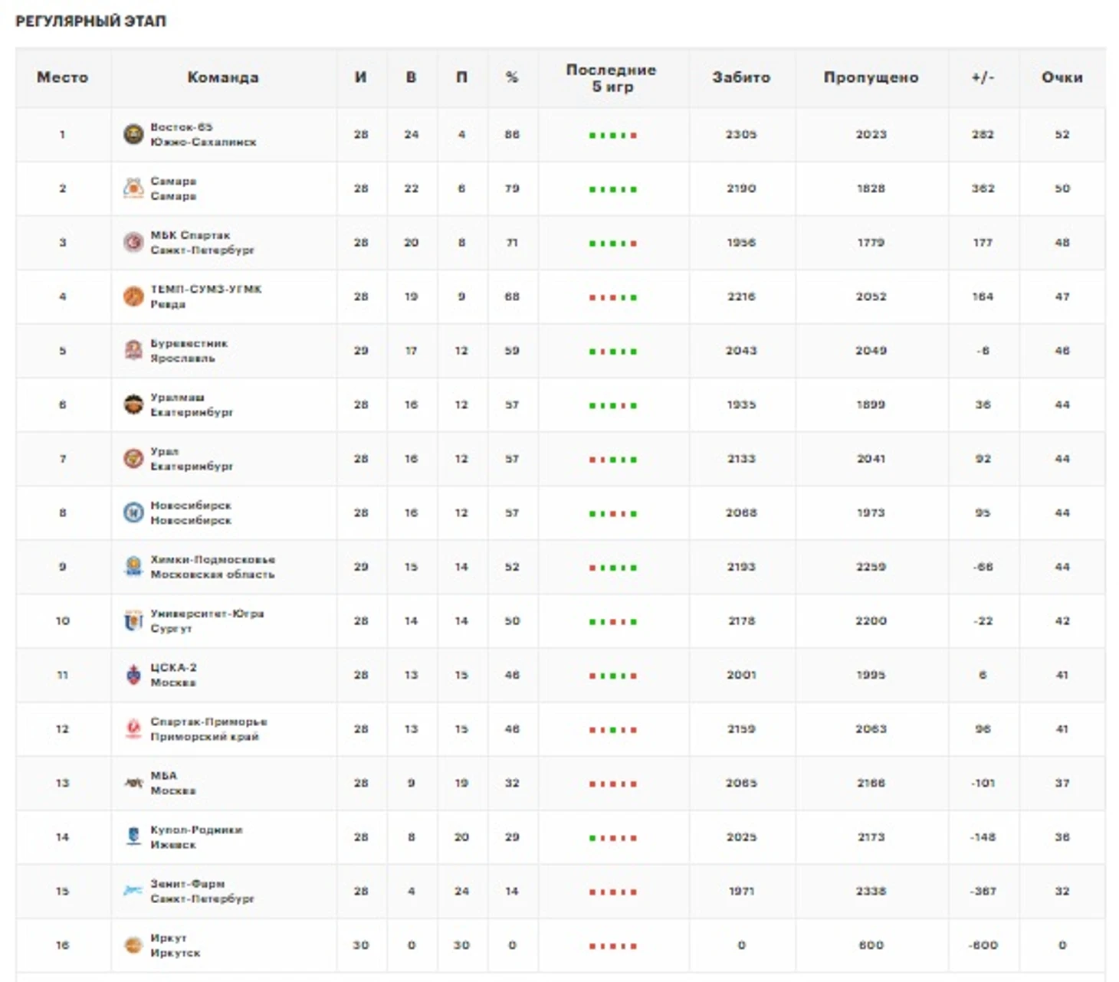Open the Буревестник team name link

pyautogui.click(x=189, y=343)
